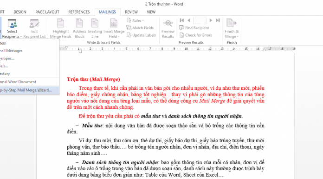
Task: Toggle Preview Results
Action: pyautogui.click(x=168, y=28)
